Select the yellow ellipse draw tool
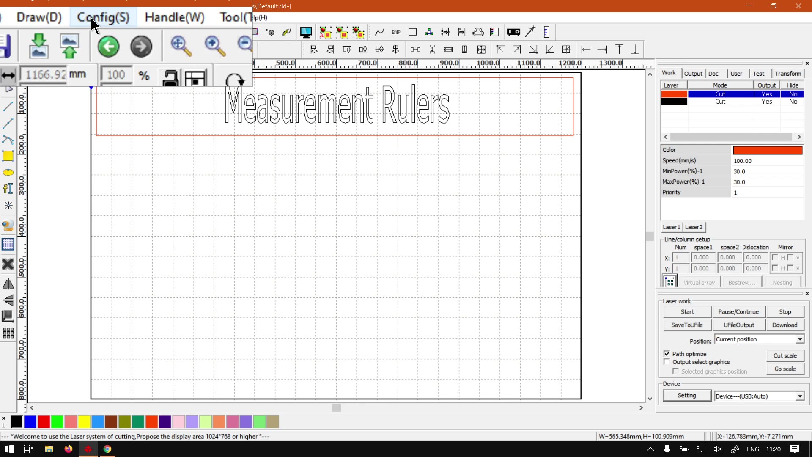812x457 pixels. click(8, 173)
